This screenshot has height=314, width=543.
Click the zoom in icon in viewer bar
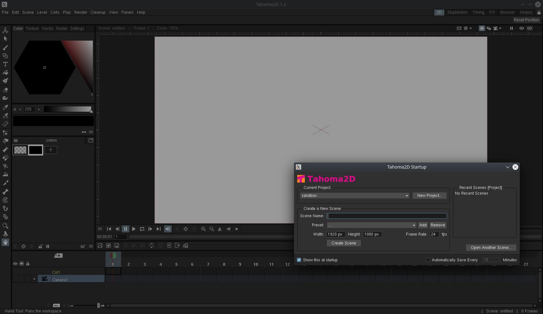point(203,229)
